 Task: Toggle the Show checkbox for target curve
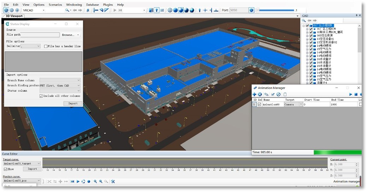[5, 169]
